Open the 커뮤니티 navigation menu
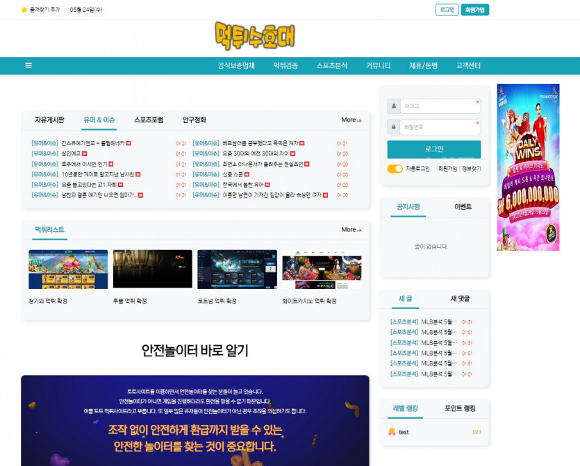580x466 pixels. pos(379,65)
